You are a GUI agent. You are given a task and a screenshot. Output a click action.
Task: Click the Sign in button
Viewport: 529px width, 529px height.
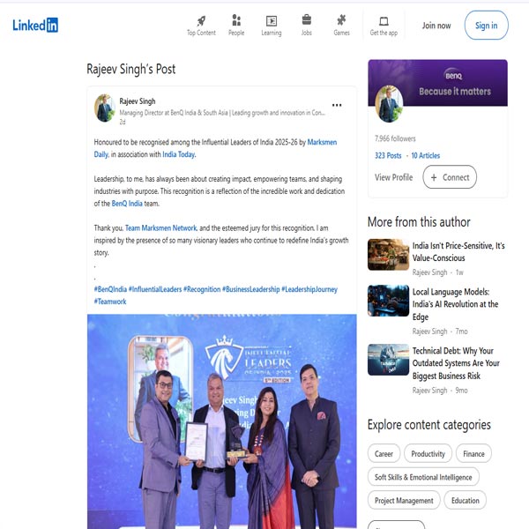tap(486, 26)
